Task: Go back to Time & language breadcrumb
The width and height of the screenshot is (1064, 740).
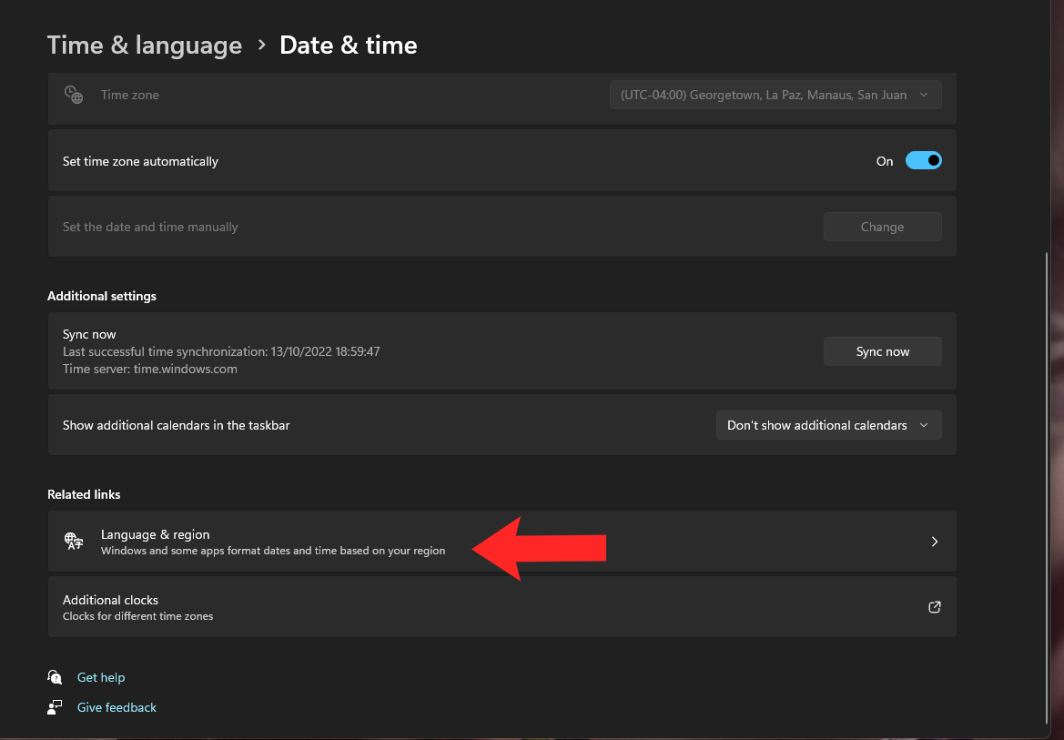Action: pyautogui.click(x=145, y=45)
